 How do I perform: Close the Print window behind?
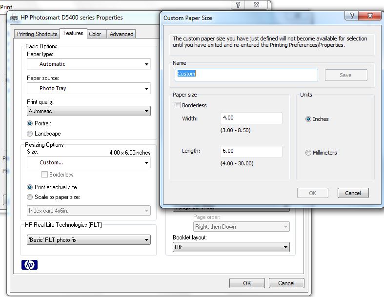[256, 5]
